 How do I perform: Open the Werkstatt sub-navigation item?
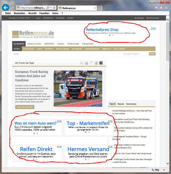click(107, 49)
